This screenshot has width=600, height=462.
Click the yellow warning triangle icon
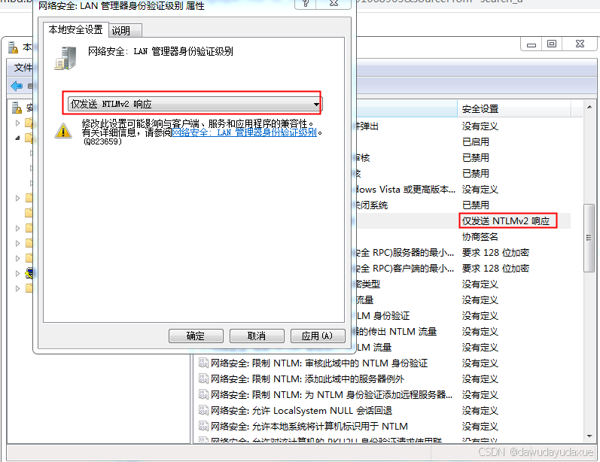click(x=63, y=130)
